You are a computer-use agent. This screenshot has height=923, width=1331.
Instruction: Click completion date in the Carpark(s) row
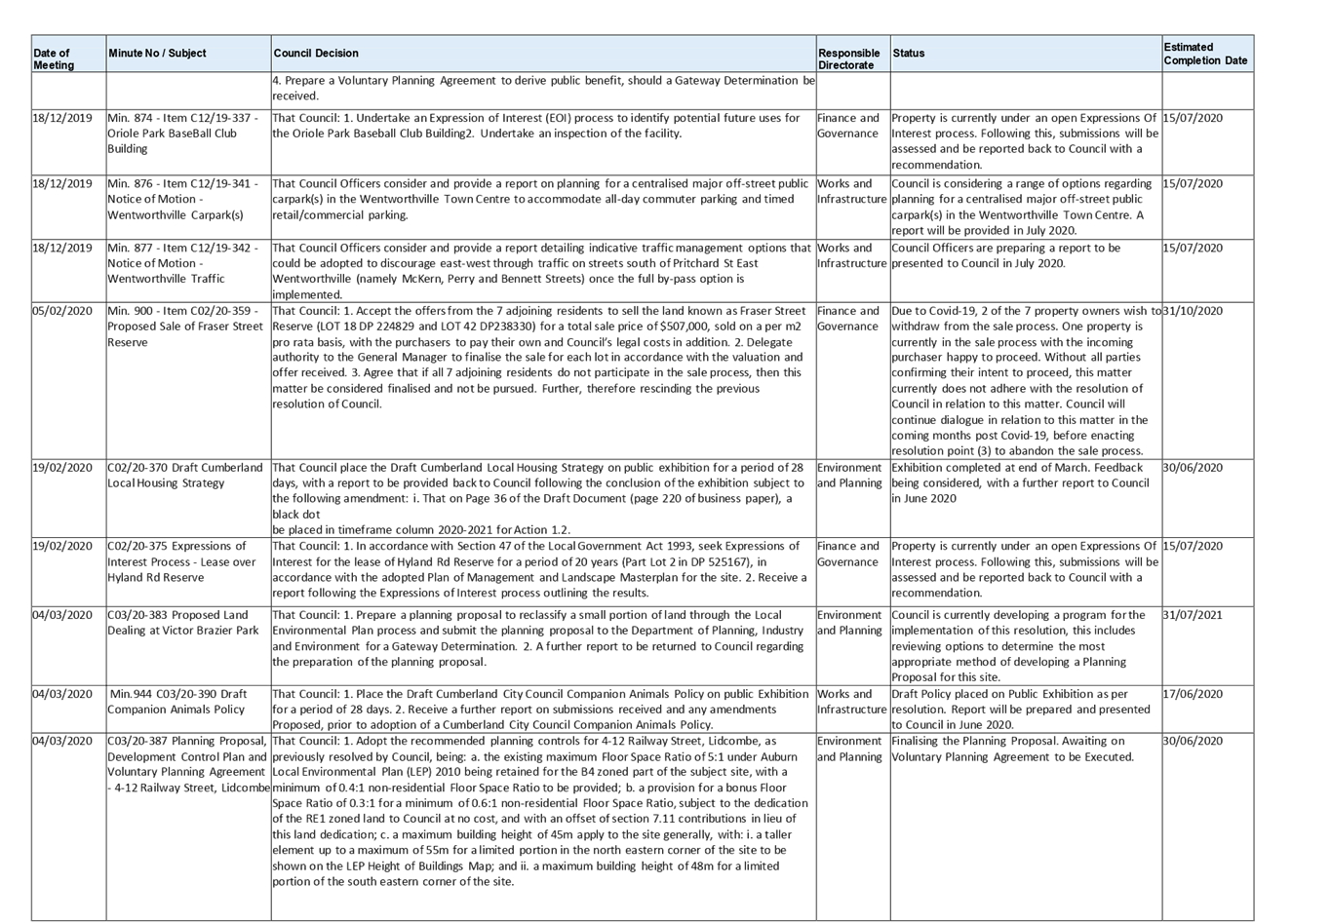pyautogui.click(x=1193, y=183)
